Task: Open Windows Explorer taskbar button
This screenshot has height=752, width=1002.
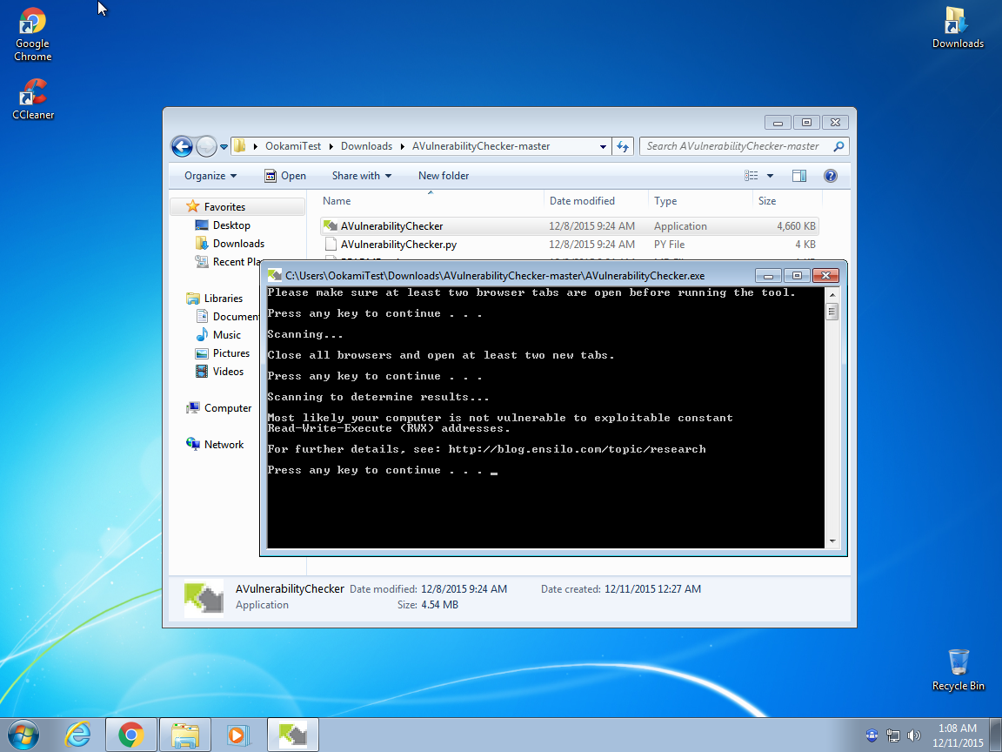Action: coord(184,735)
